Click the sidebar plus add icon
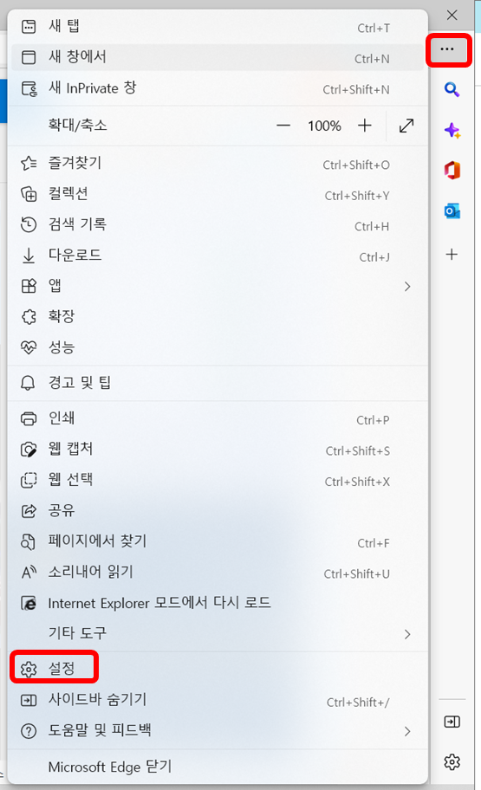 452,255
